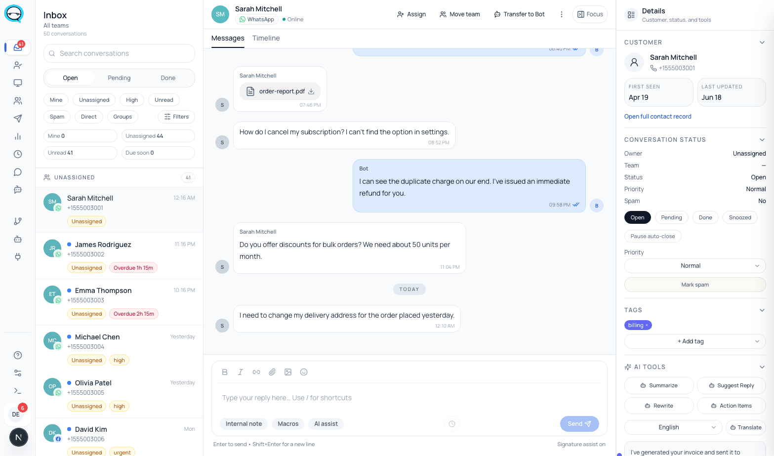Pause auto-close for this conversation
The image size is (774, 456).
652,236
